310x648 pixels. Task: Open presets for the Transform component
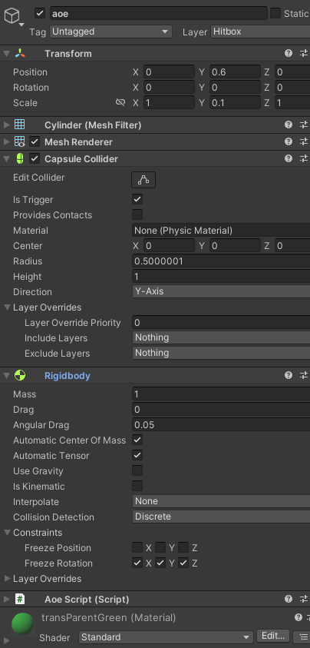click(304, 53)
